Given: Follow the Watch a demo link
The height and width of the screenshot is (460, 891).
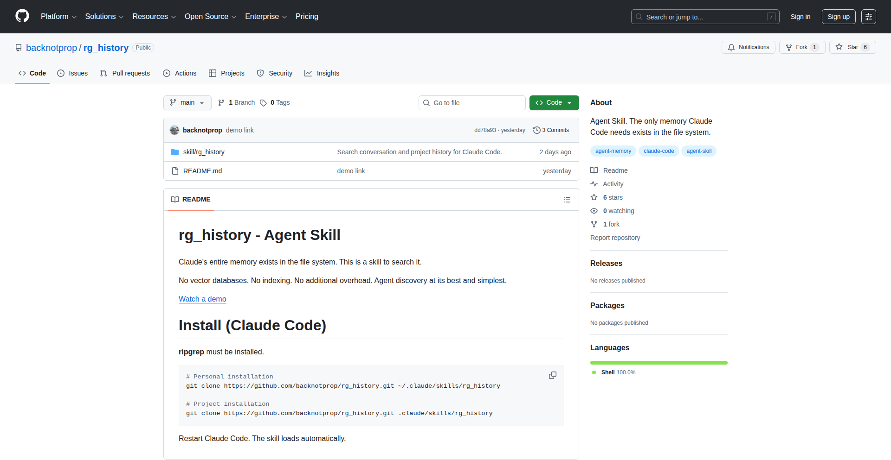Looking at the screenshot, I should (202, 299).
